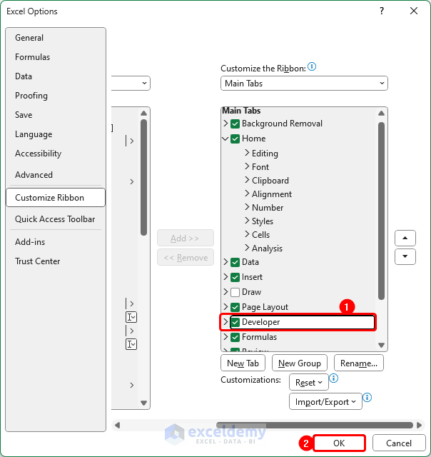Click the Customize the Ribbon info icon
431x457 pixels.
coord(312,66)
